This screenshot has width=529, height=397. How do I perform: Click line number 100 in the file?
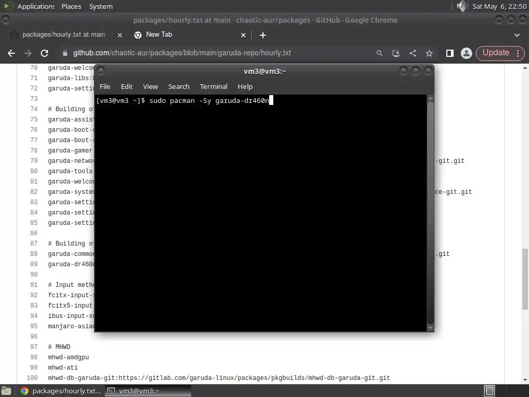(x=32, y=378)
